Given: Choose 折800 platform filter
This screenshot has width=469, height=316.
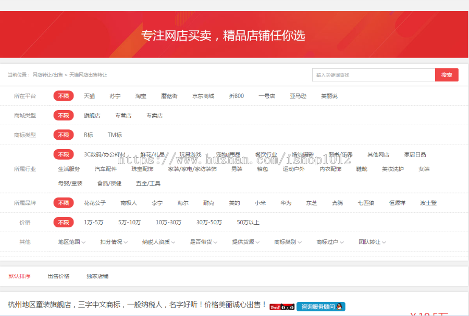Looking at the screenshot, I should (236, 96).
